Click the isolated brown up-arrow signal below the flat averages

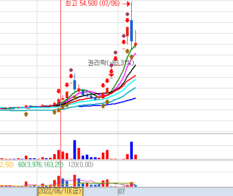click(26, 114)
